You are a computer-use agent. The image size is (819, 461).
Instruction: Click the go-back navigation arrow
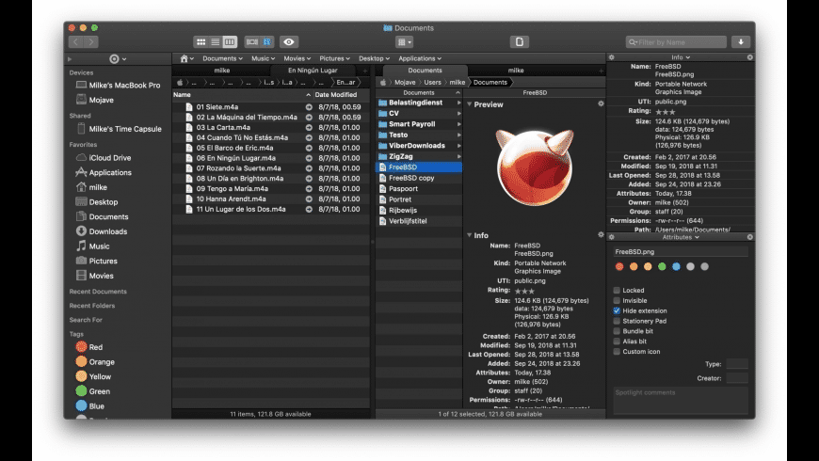(x=76, y=42)
